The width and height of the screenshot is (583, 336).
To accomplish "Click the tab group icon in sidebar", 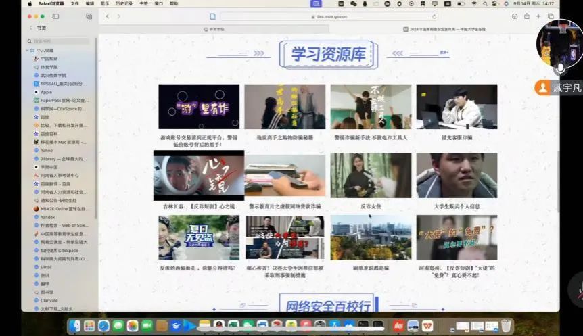I will click(89, 16).
